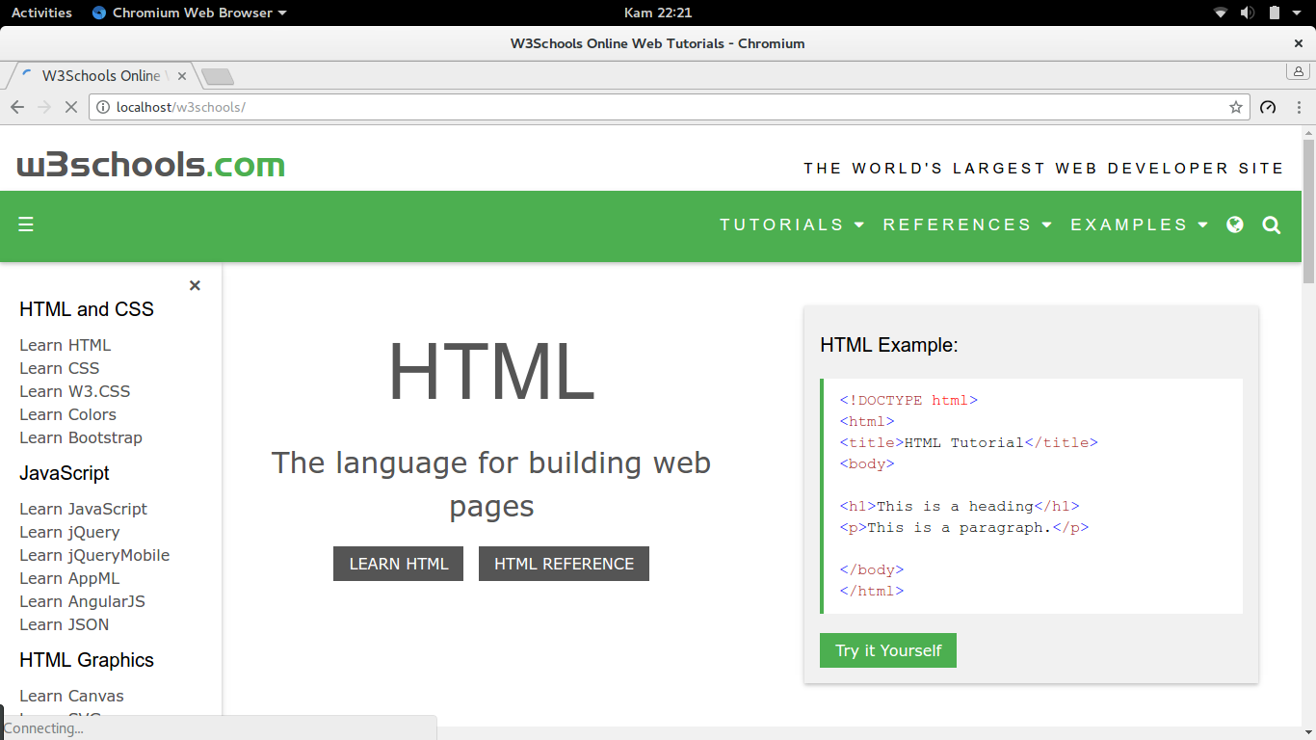The width and height of the screenshot is (1316, 740).
Task: Expand the Tutorials dropdown
Action: 792,225
